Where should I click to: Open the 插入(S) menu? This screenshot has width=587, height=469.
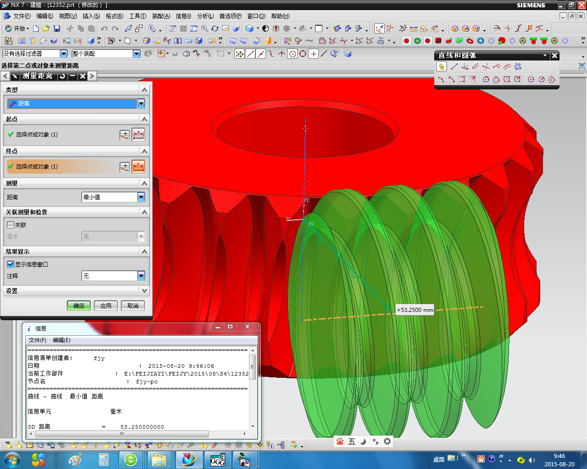(x=91, y=16)
